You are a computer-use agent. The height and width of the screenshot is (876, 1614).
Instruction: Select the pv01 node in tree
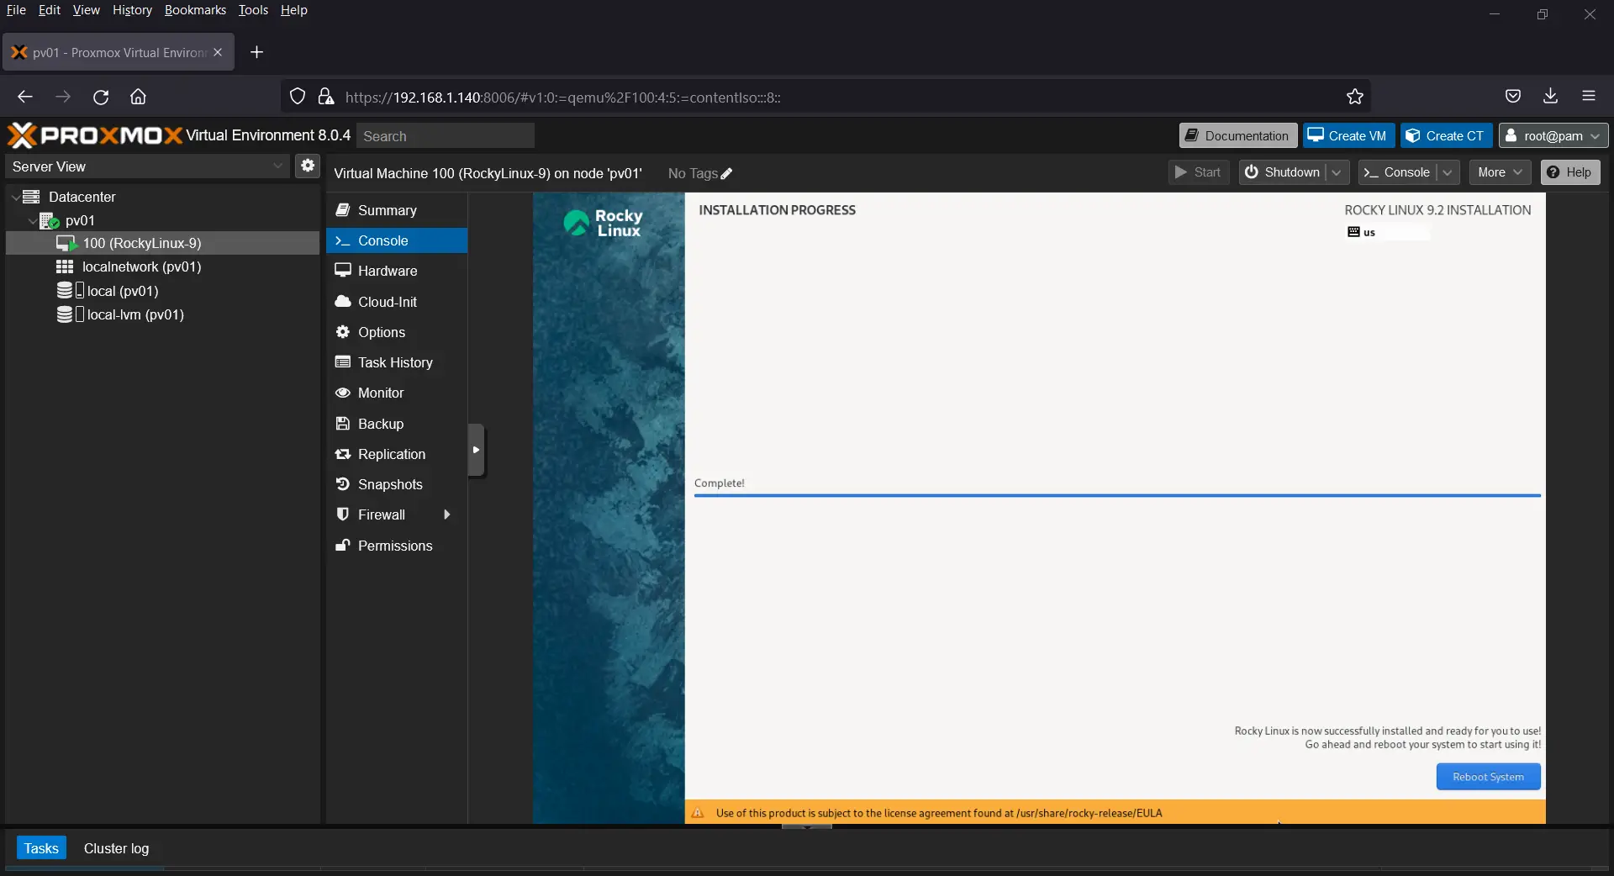pos(80,220)
